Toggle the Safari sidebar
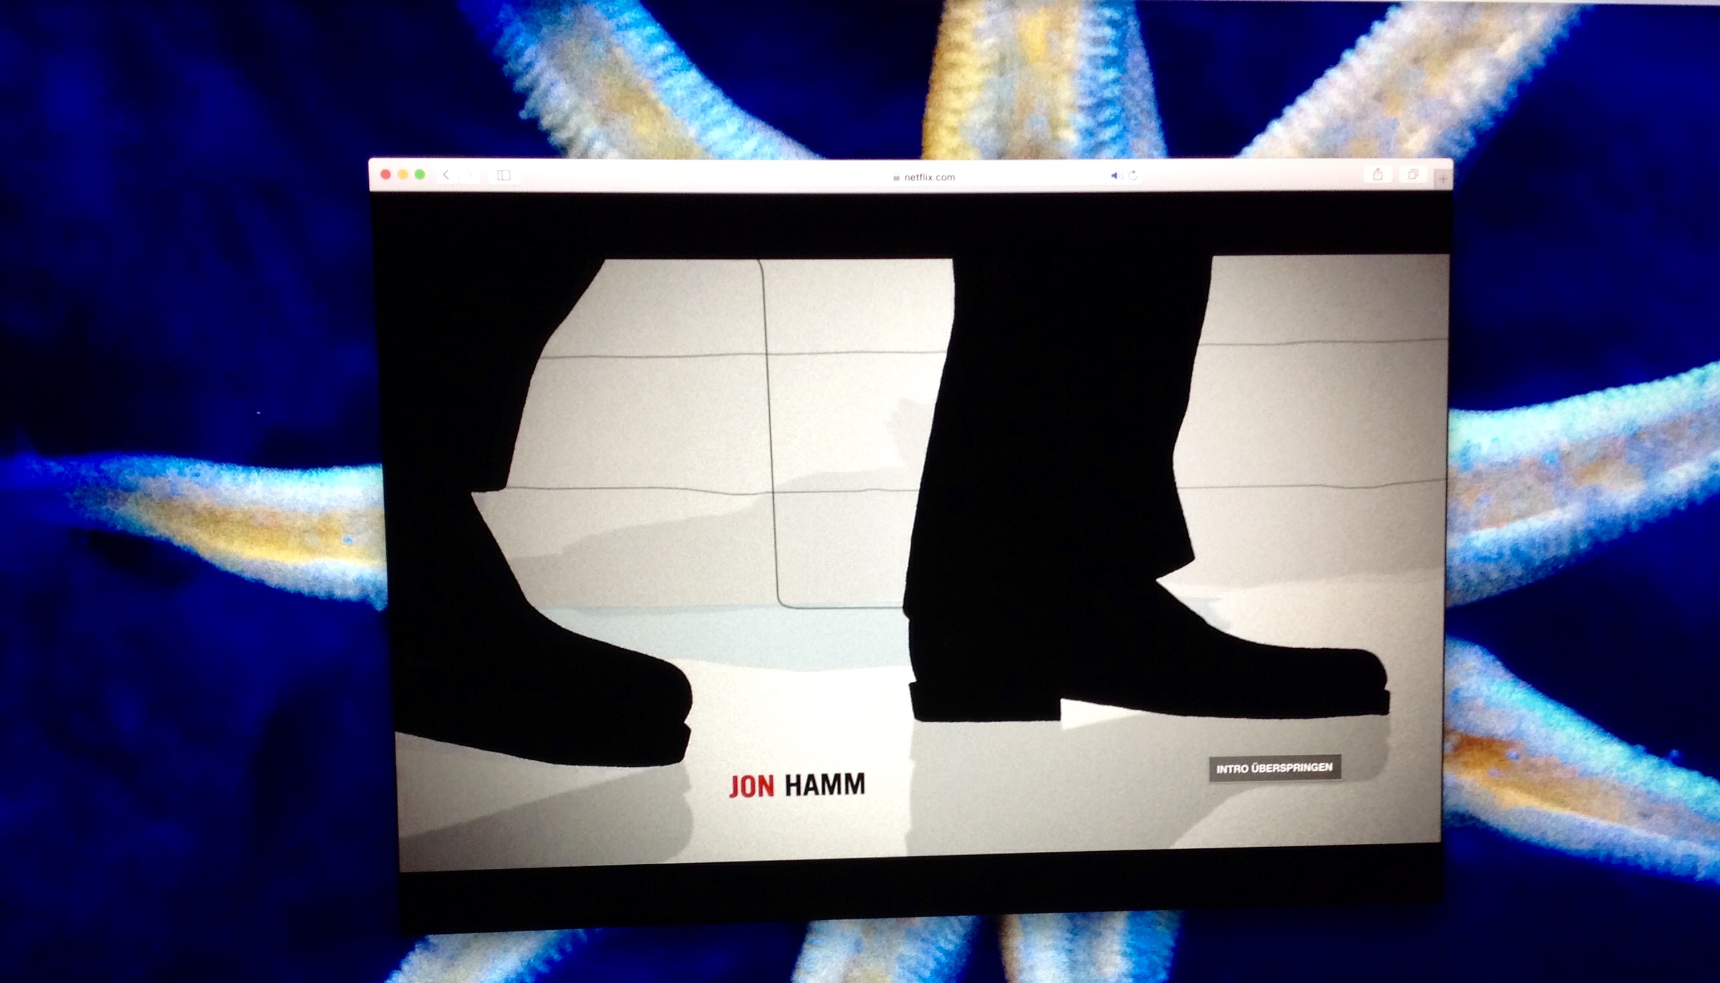Screen dimensions: 1720x983 click(504, 176)
